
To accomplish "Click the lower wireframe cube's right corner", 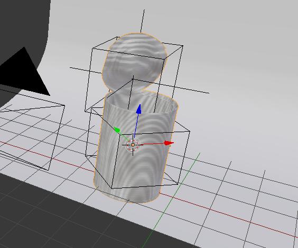I will coord(190,131).
